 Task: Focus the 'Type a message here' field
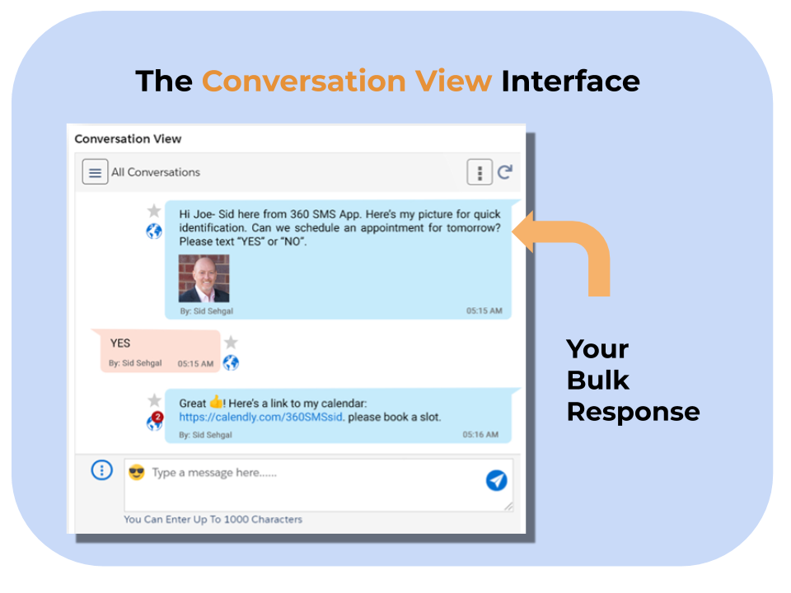tap(319, 485)
